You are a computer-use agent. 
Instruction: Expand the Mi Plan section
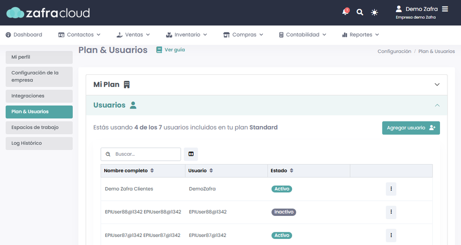tap(437, 85)
